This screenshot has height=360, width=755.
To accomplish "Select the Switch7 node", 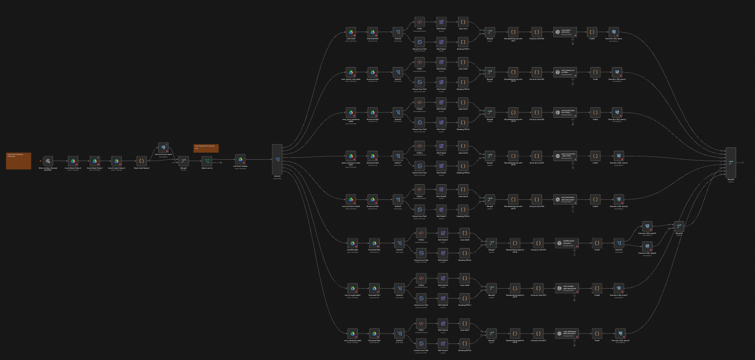I will (x=398, y=156).
